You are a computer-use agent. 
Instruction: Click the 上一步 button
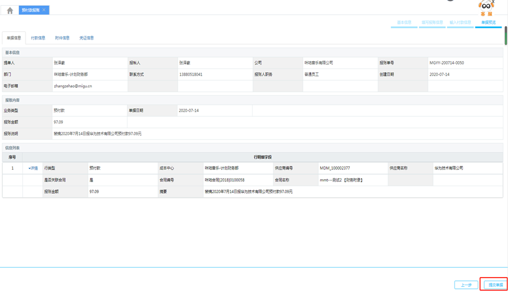pos(466,285)
